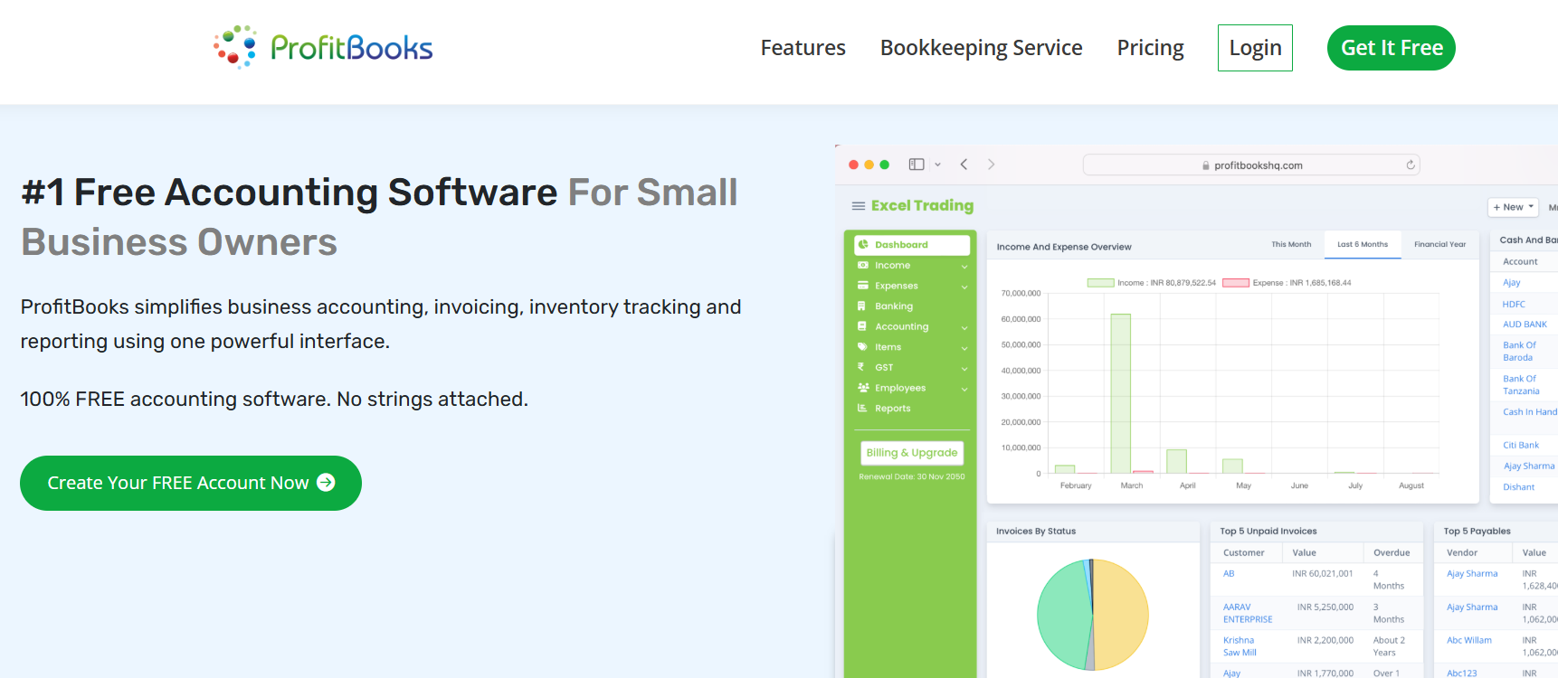This screenshot has width=1558, height=678.
Task: Click the Login button
Action: [1255, 48]
